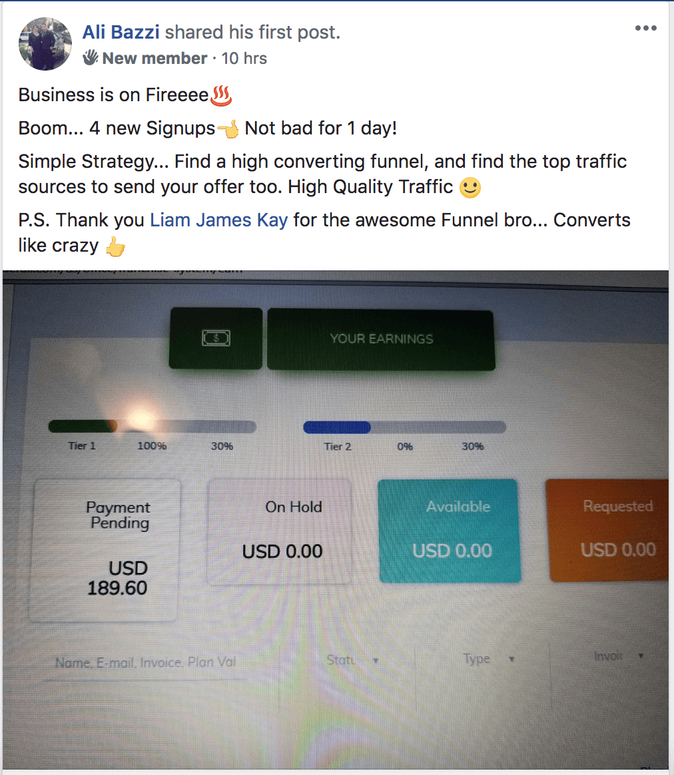Click the New member waving hand badge
Image resolution: width=674 pixels, height=775 pixels.
[90, 58]
